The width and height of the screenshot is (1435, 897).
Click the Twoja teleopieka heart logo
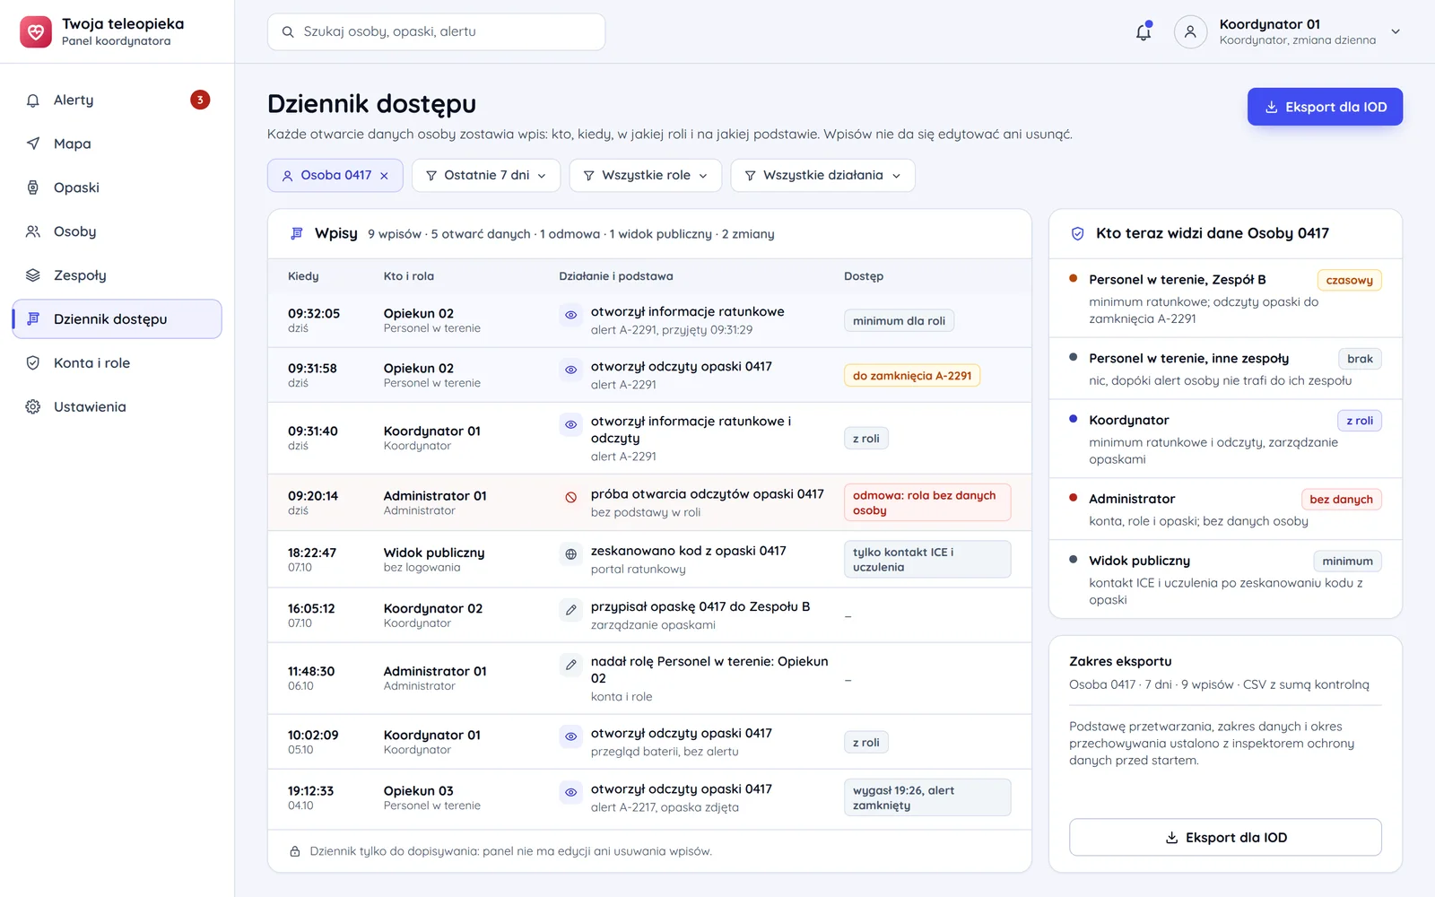36,31
